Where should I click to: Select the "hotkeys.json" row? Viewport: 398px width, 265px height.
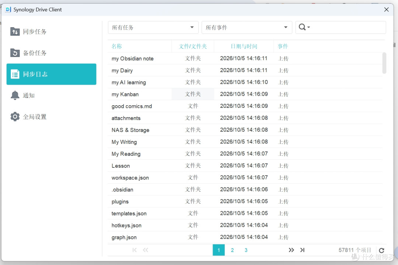click(245, 226)
